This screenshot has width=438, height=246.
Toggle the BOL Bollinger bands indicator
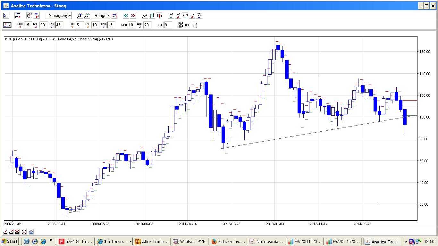point(160,25)
